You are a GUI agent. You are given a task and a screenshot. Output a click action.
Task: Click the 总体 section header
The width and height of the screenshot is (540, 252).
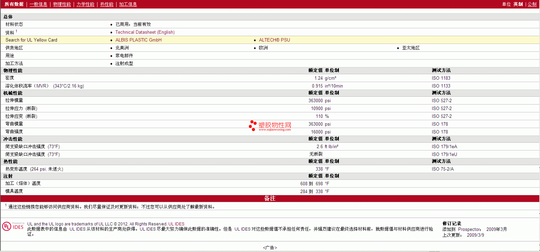(8, 17)
